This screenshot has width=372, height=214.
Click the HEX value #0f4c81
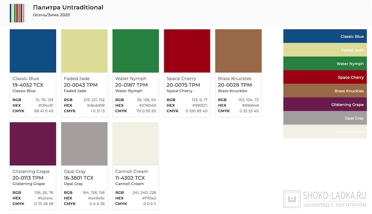point(46,105)
